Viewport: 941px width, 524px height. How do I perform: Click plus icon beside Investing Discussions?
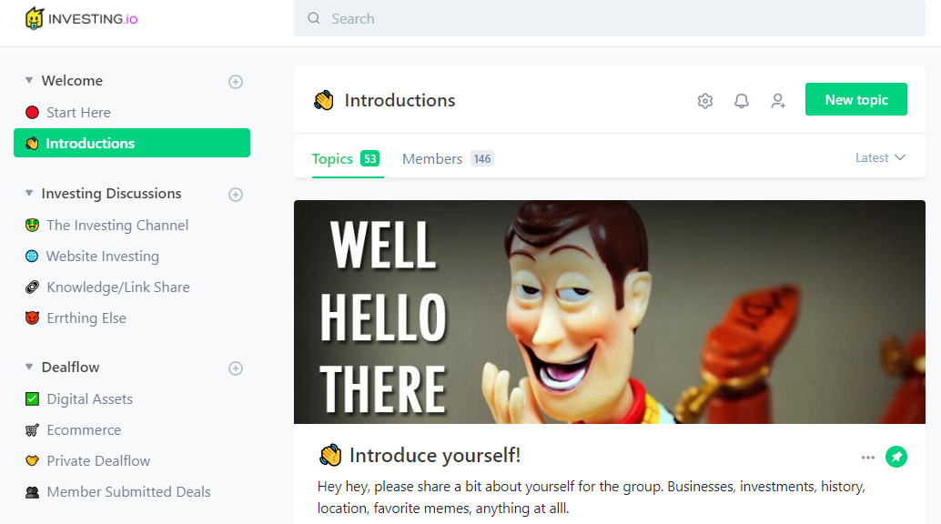235,195
